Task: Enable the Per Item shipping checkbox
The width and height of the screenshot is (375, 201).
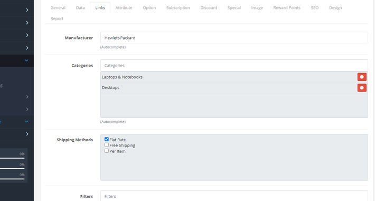Action: point(107,151)
